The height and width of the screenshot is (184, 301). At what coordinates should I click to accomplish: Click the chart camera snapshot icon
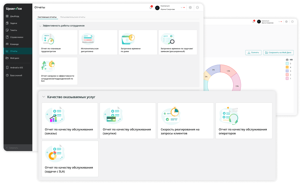click(x=287, y=60)
